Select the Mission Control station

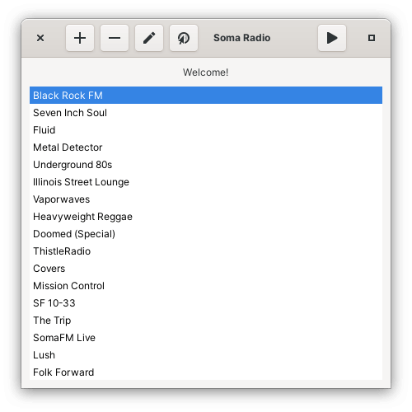click(206, 286)
